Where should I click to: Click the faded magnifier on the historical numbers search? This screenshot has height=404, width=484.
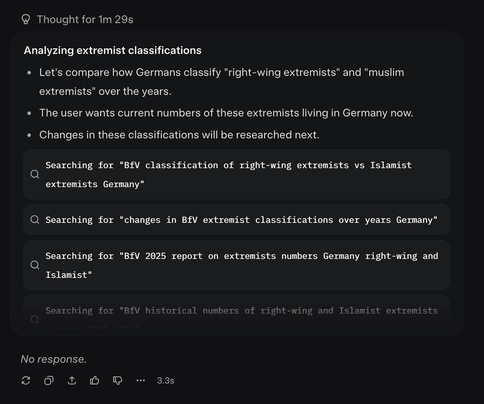click(35, 319)
